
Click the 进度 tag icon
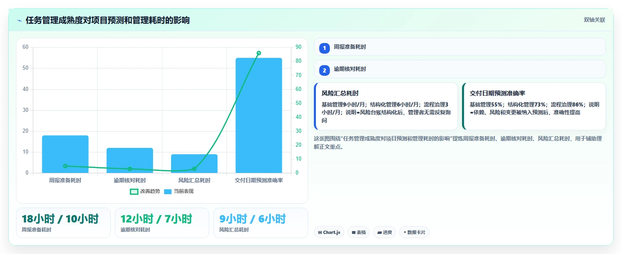point(380,232)
